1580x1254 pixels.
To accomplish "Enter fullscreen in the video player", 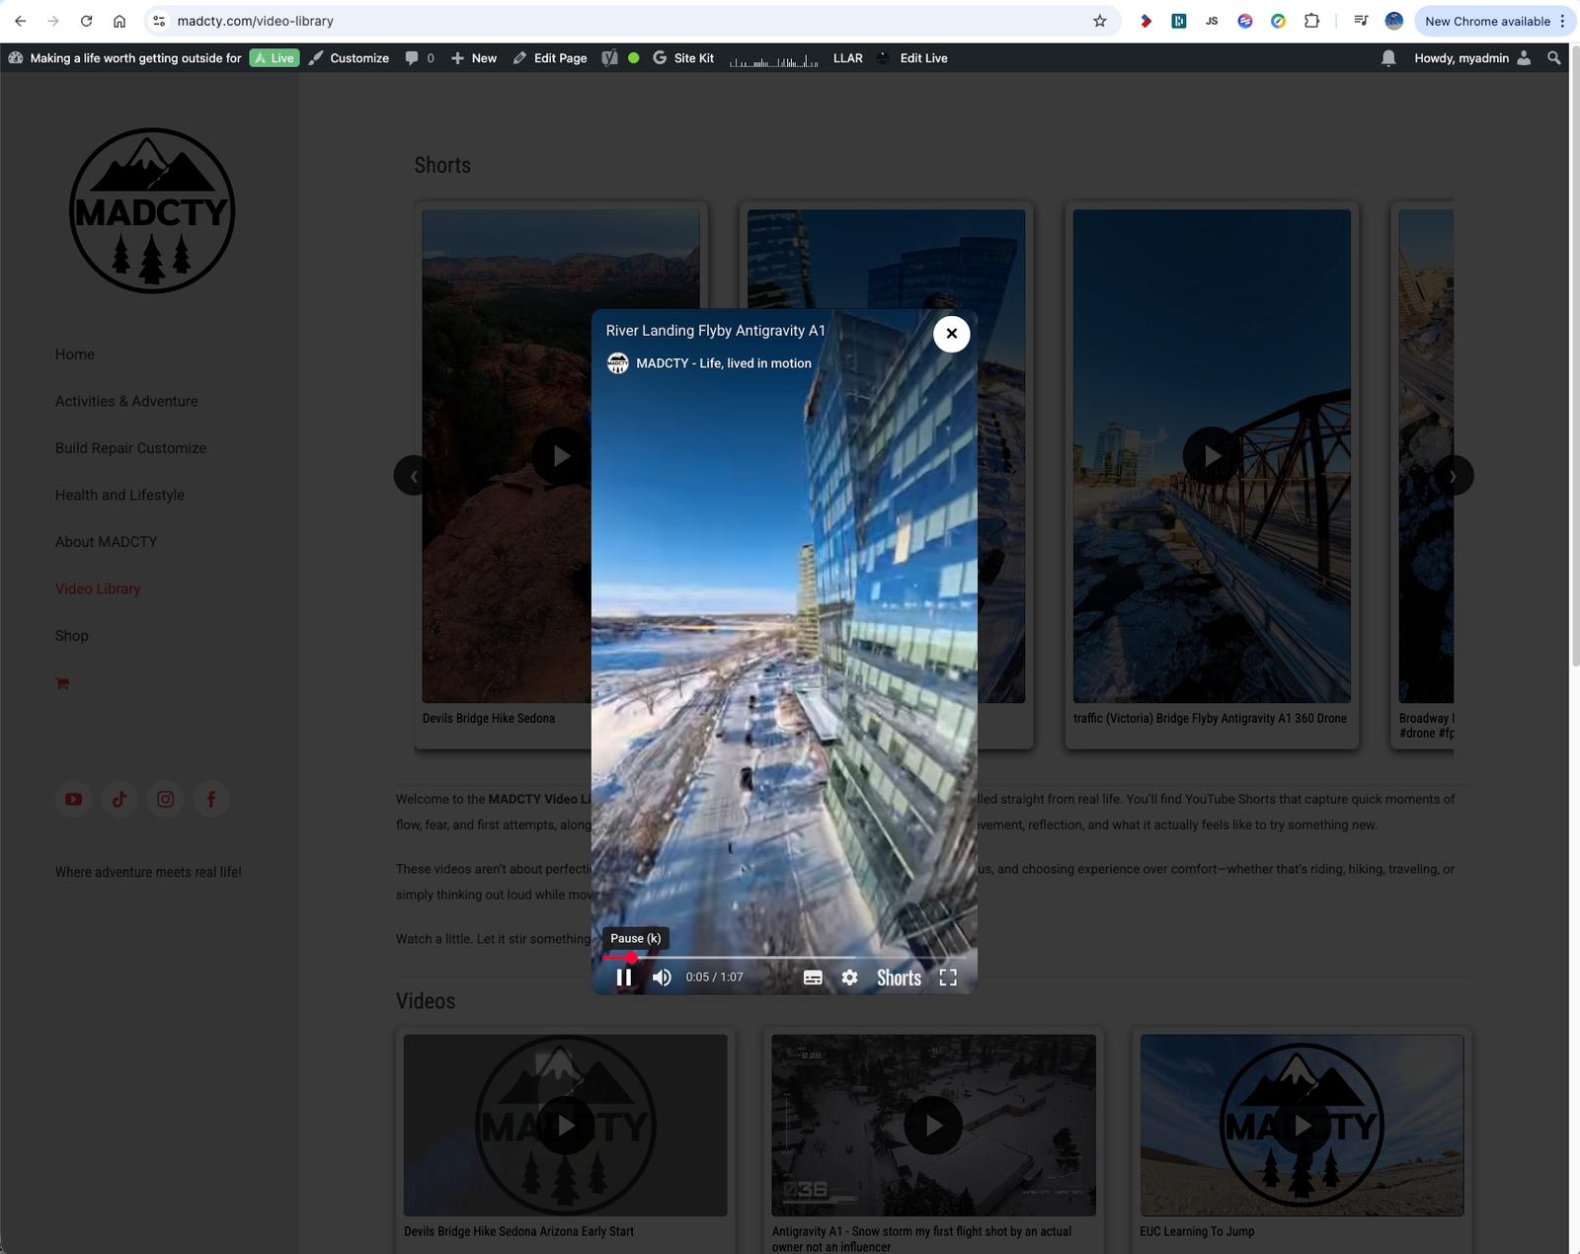I will [948, 978].
